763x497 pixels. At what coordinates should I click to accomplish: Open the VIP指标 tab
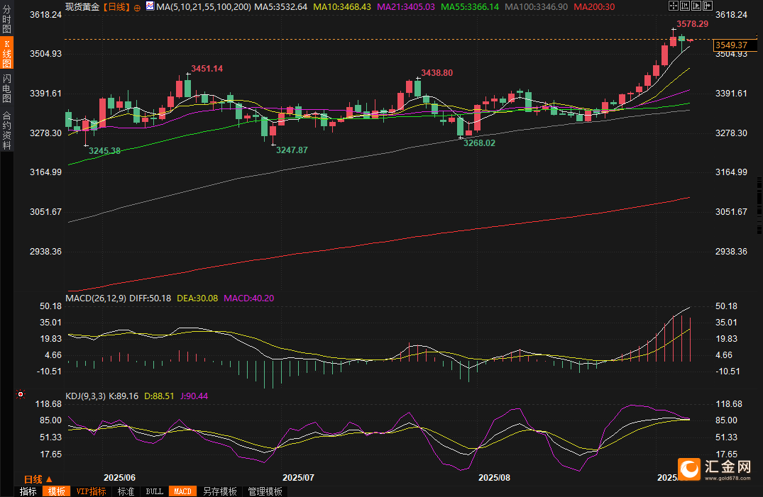(x=91, y=491)
